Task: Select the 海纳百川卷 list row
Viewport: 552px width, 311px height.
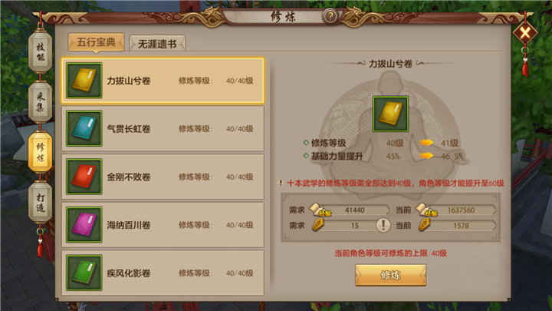Action: 163,225
